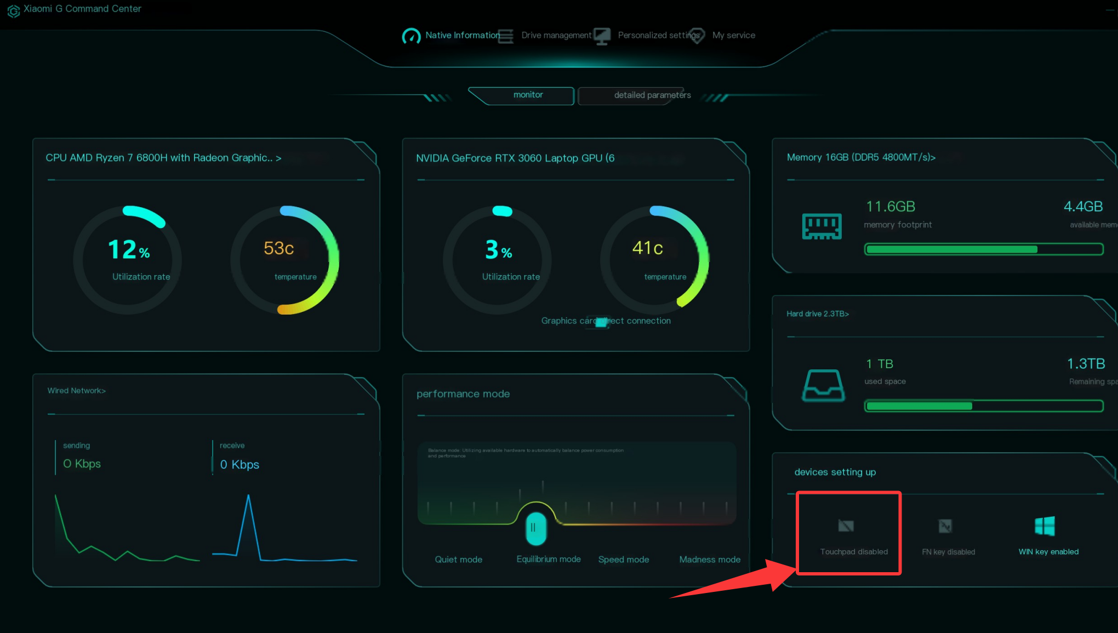Click the memory footprint usage bar

[x=984, y=249]
